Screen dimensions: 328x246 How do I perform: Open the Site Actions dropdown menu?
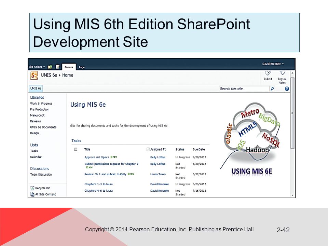pos(37,67)
